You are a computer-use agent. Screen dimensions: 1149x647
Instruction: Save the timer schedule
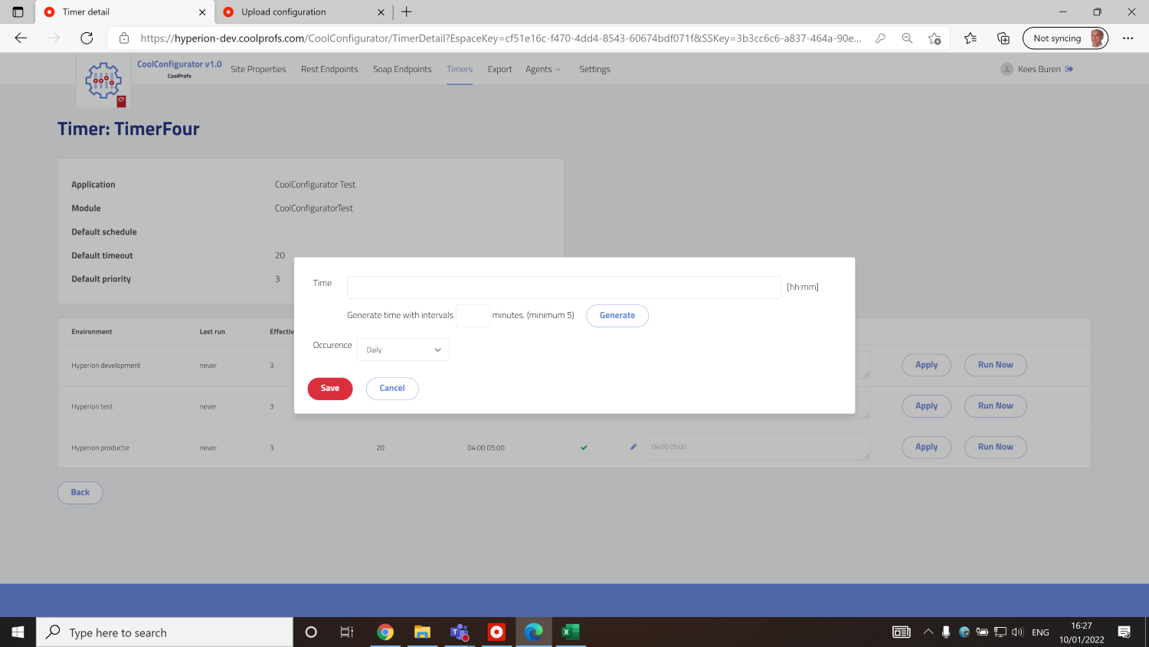[329, 389]
